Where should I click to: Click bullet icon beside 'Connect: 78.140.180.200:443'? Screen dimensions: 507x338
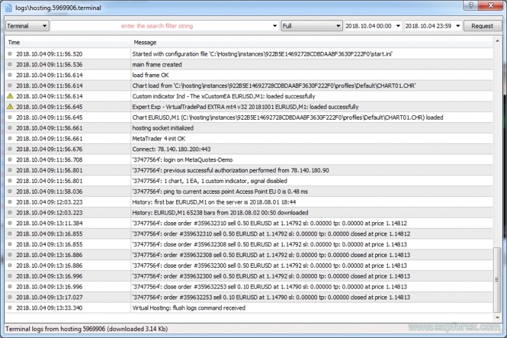coord(10,149)
